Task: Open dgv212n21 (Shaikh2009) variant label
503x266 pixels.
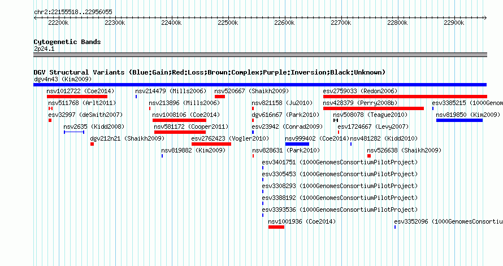Action: coord(127,138)
